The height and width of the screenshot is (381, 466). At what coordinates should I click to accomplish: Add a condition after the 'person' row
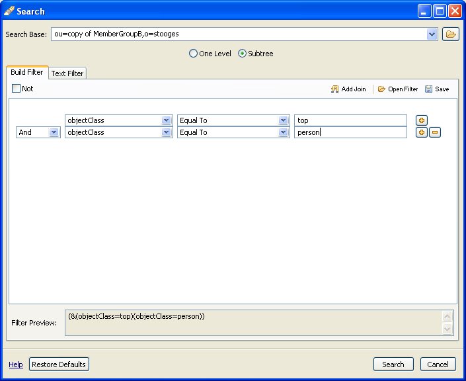(421, 132)
